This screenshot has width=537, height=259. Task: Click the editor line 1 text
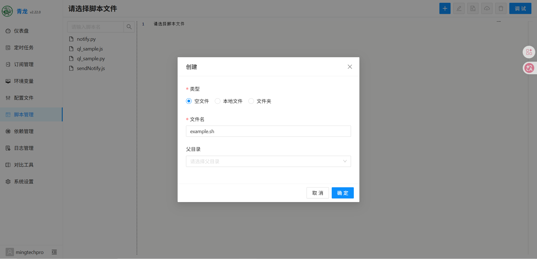click(x=169, y=24)
